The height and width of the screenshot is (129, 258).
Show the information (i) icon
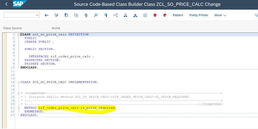[x=145, y=15]
